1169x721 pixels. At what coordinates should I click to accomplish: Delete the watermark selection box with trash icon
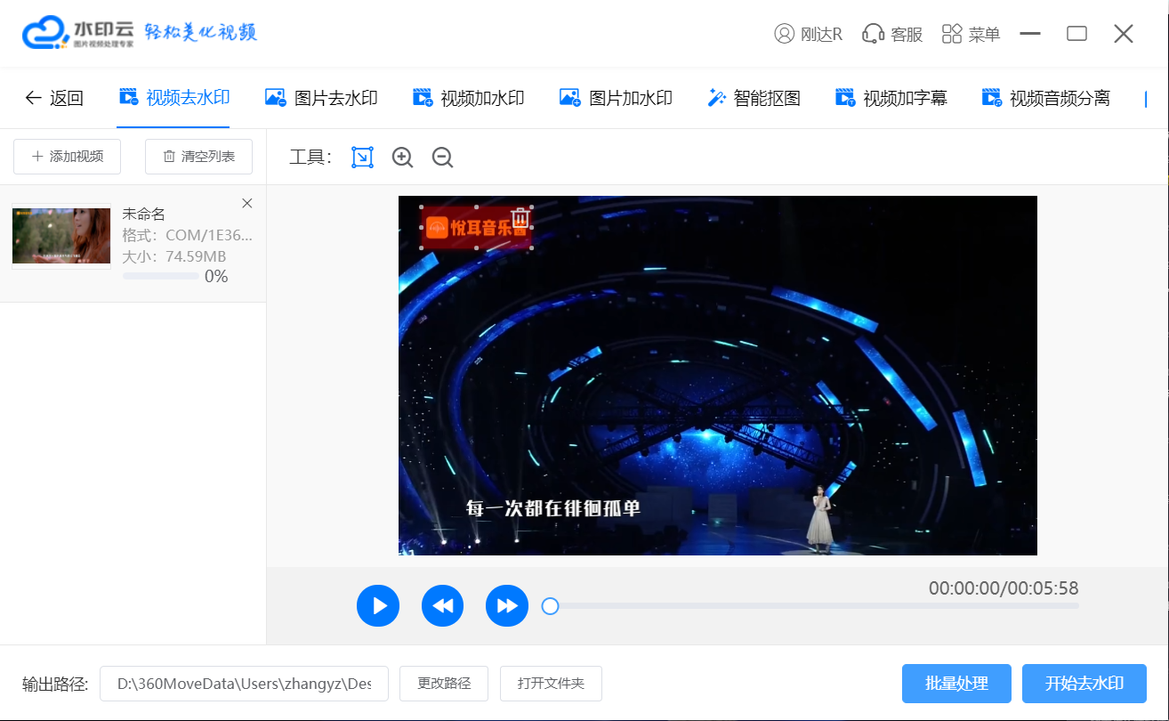521,216
